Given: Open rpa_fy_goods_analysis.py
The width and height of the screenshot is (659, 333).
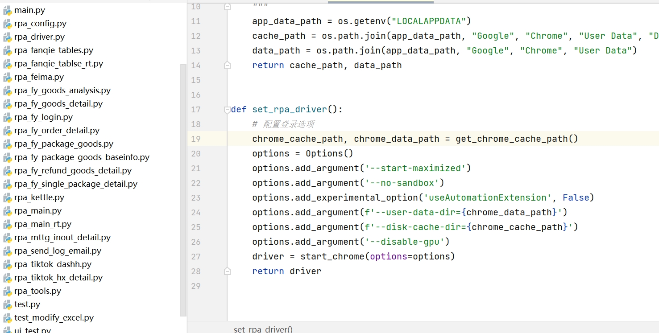Looking at the screenshot, I should pyautogui.click(x=62, y=90).
